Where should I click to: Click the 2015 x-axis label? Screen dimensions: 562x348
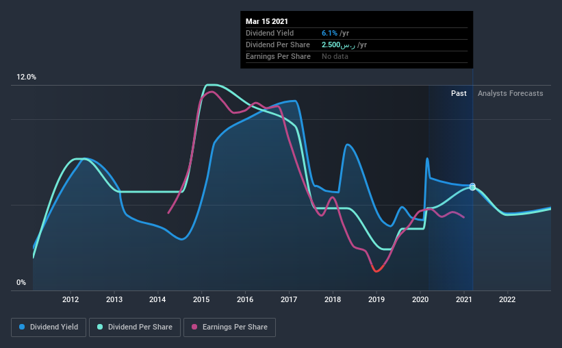201,299
